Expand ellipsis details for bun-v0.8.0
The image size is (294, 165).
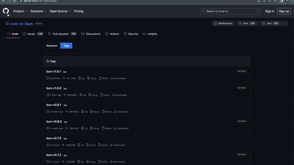point(66,122)
